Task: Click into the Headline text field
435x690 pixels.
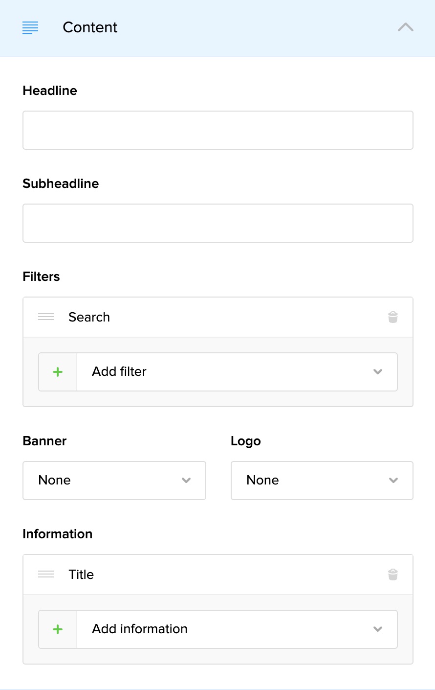Action: pos(217,130)
